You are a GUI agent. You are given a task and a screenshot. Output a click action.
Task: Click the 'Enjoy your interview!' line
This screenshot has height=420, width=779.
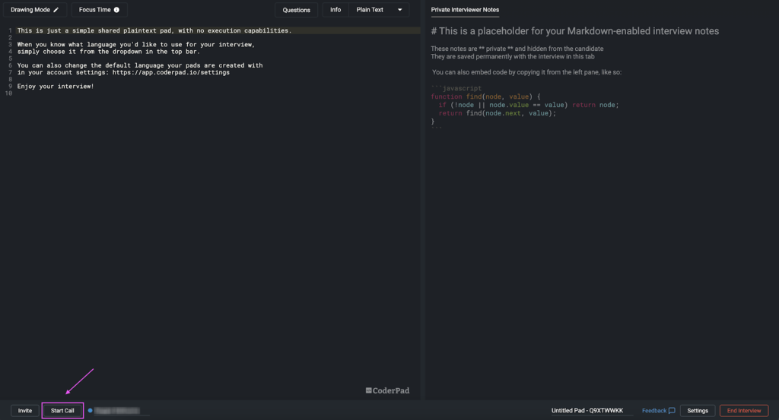56,87
